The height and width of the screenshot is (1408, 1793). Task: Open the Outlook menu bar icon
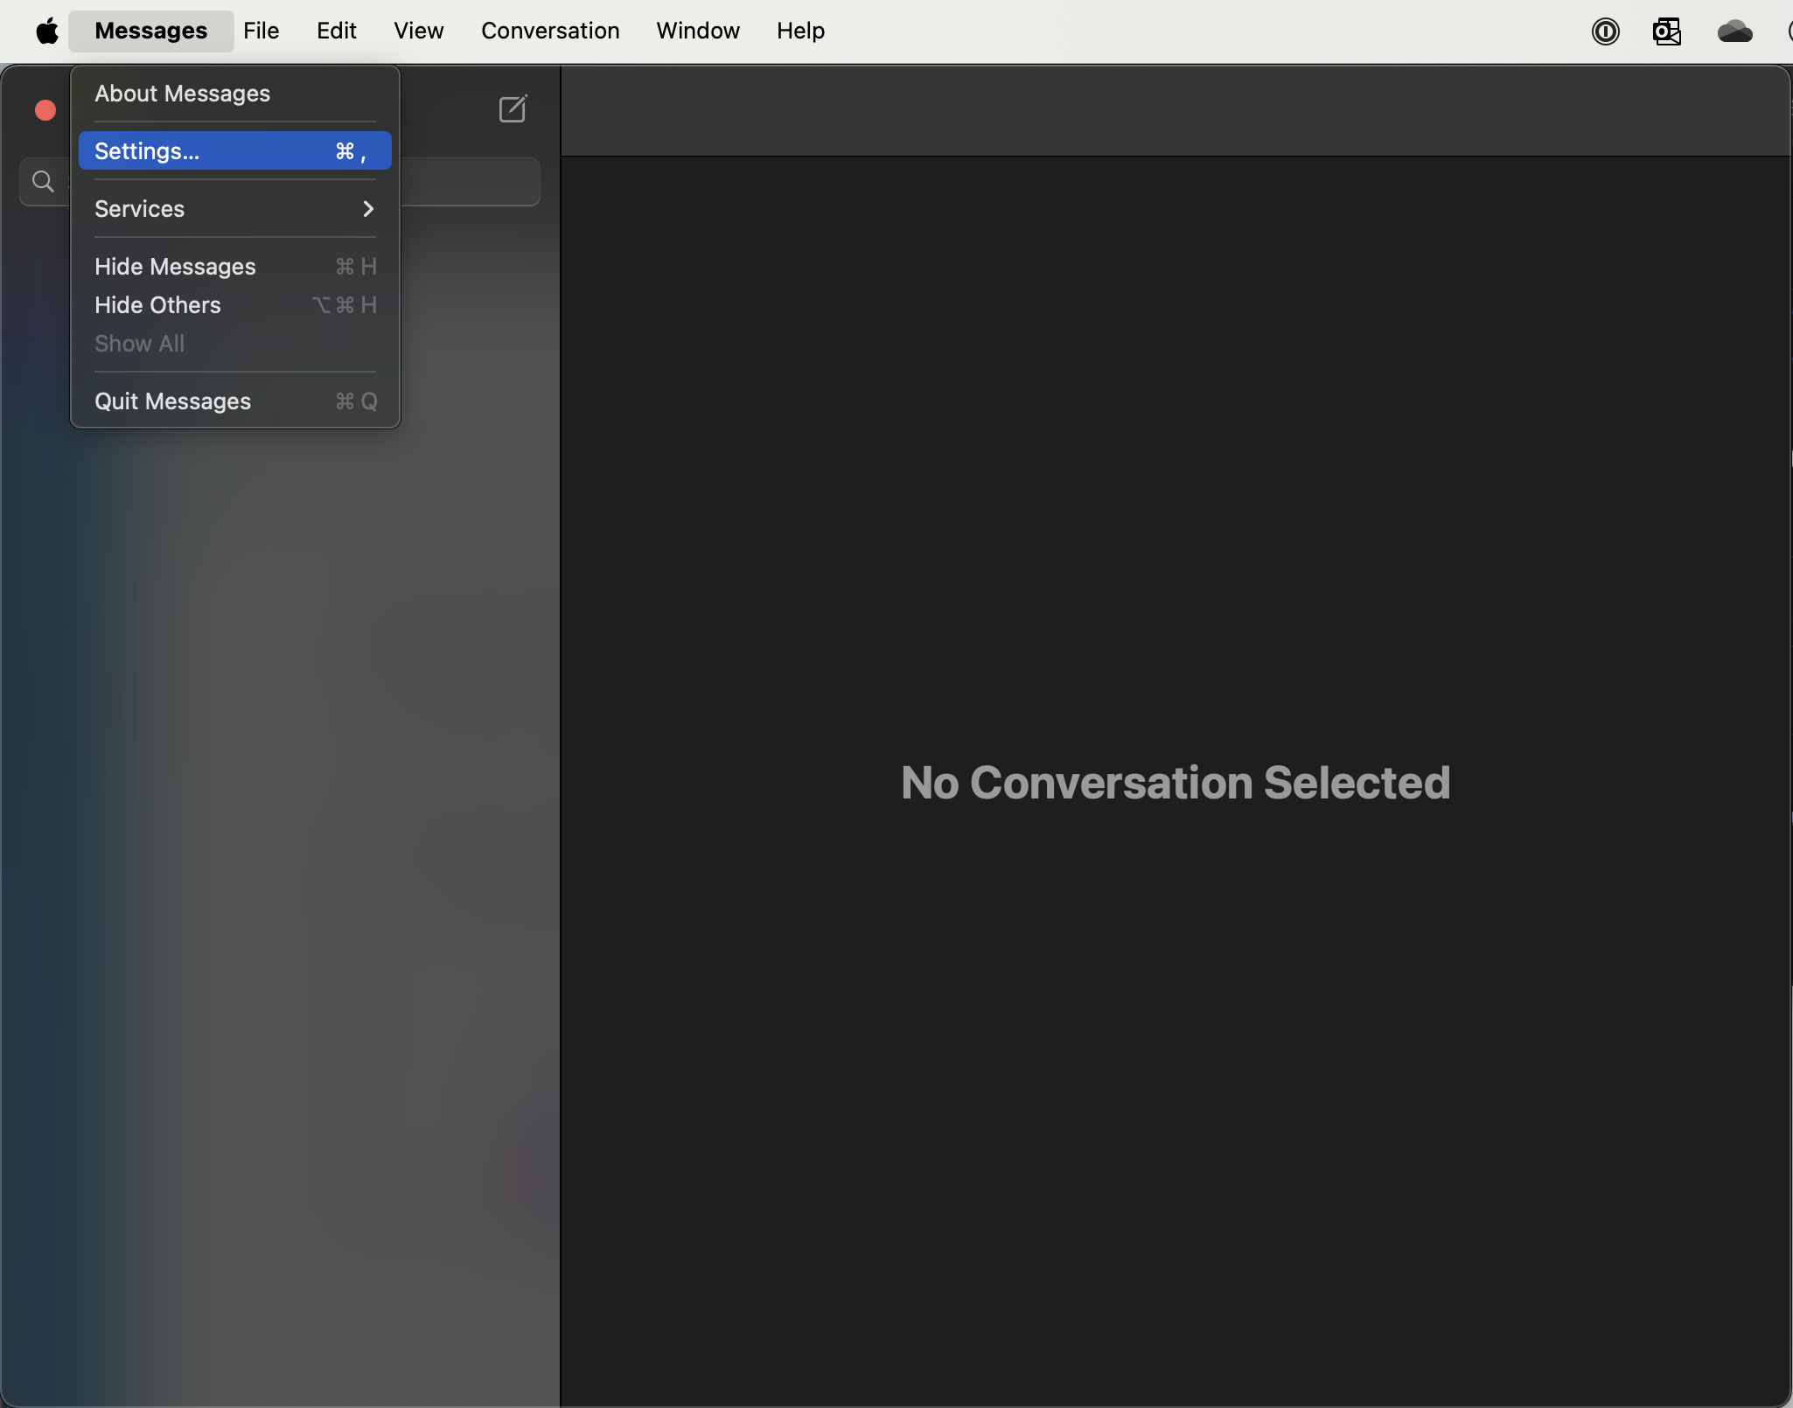1667,31
